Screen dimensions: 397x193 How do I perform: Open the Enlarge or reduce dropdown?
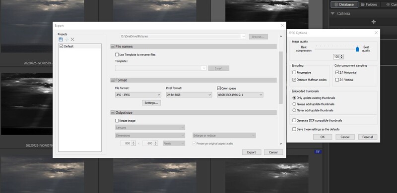224,136
